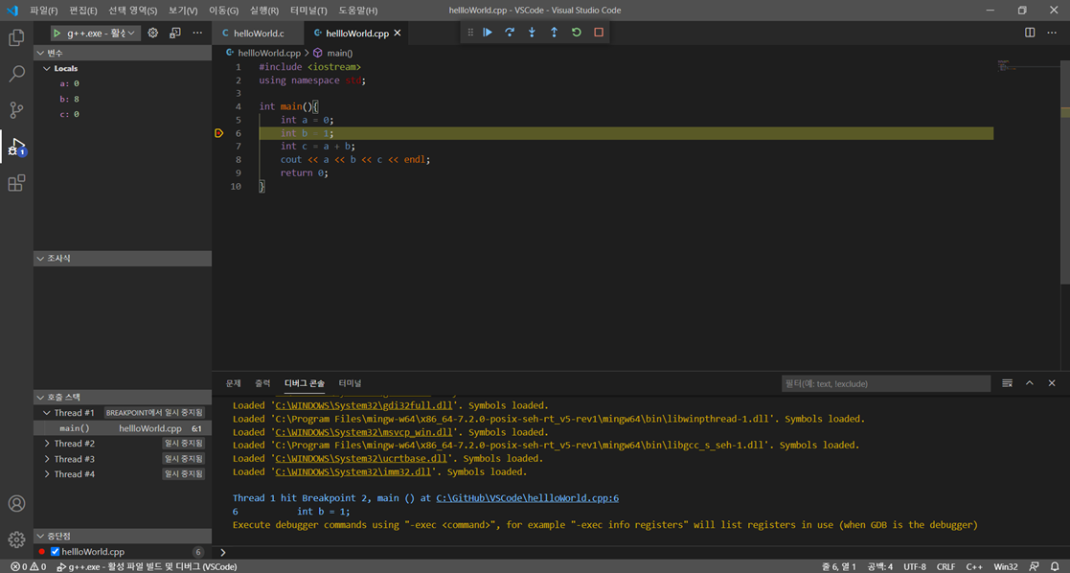This screenshot has height=573, width=1070.
Task: Click the launch configuration gear icon
Action: (151, 32)
